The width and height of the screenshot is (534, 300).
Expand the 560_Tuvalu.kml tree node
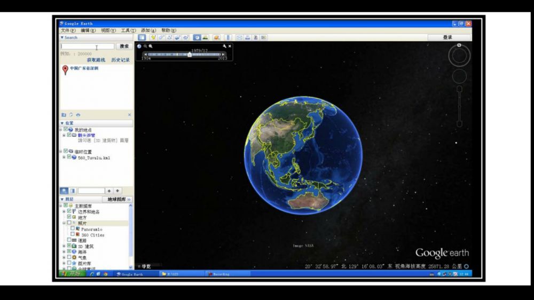tap(64, 157)
